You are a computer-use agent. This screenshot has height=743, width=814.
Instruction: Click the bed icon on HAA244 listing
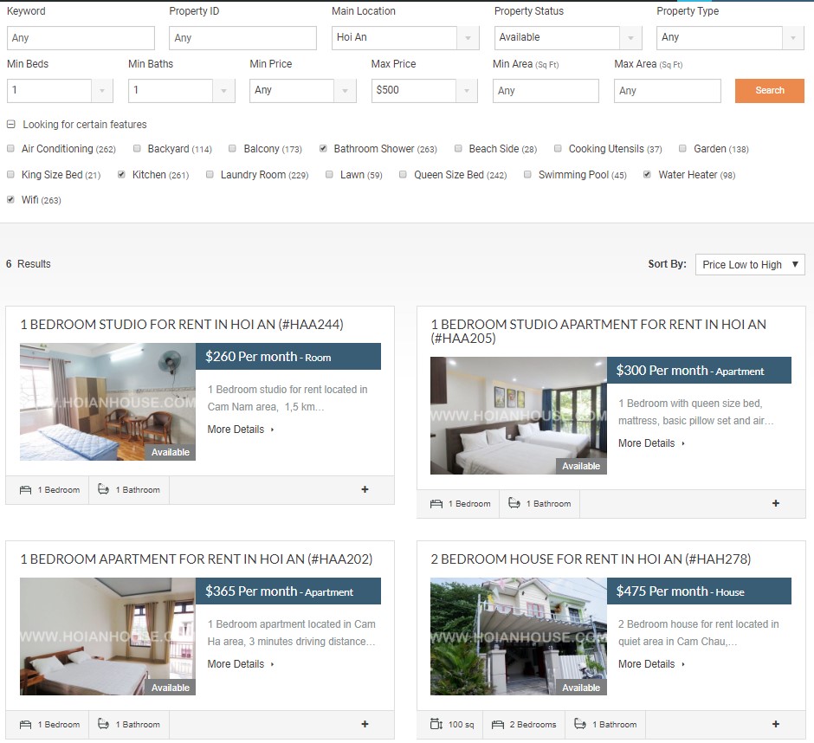point(26,490)
